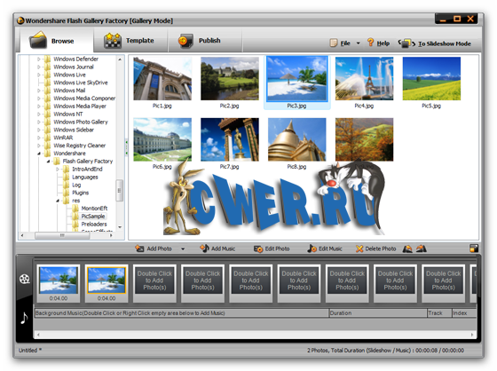Click the File menu dropdown arrow
The width and height of the screenshot is (497, 371).
pyautogui.click(x=359, y=43)
